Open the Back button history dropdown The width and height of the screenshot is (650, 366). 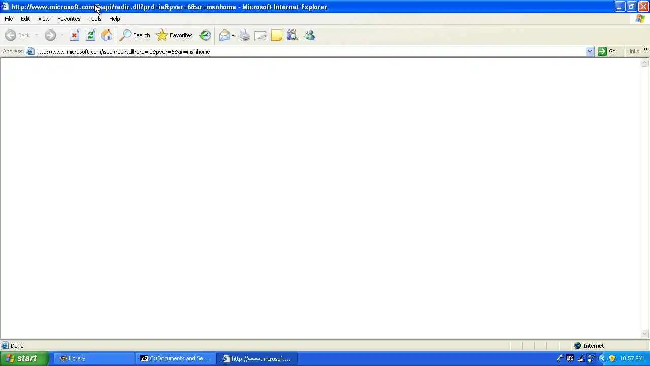pos(36,35)
